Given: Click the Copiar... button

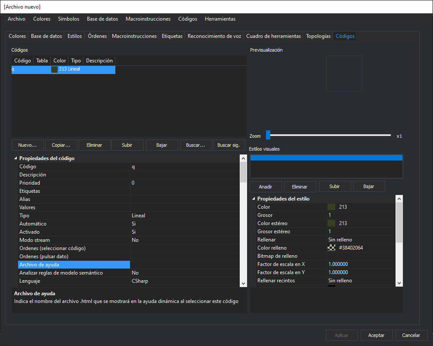Looking at the screenshot, I should 61,145.
